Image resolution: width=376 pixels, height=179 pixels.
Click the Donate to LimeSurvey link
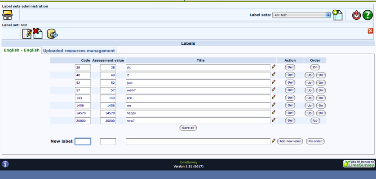359,164
